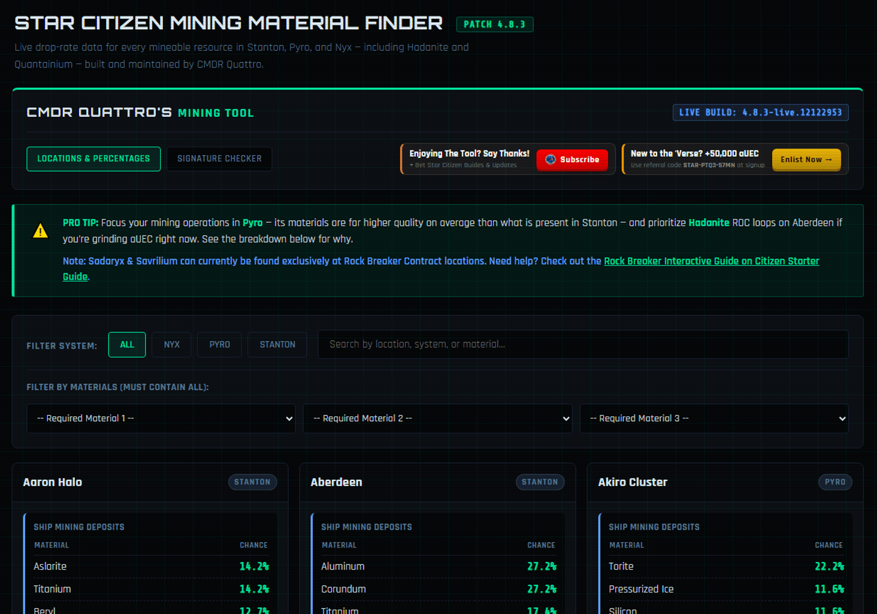The image size is (877, 614).
Task: Click the LIVE BUILD version label
Action: [761, 113]
